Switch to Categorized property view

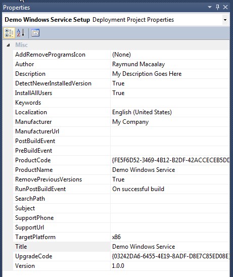click(x=9, y=33)
